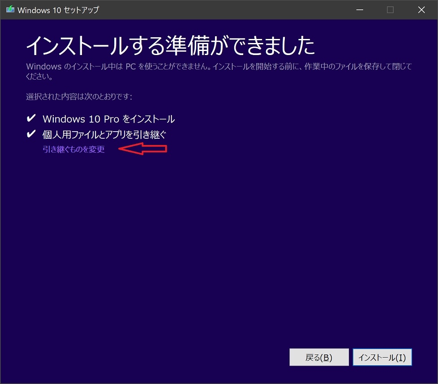Click the インストール(I) button

[382, 357]
